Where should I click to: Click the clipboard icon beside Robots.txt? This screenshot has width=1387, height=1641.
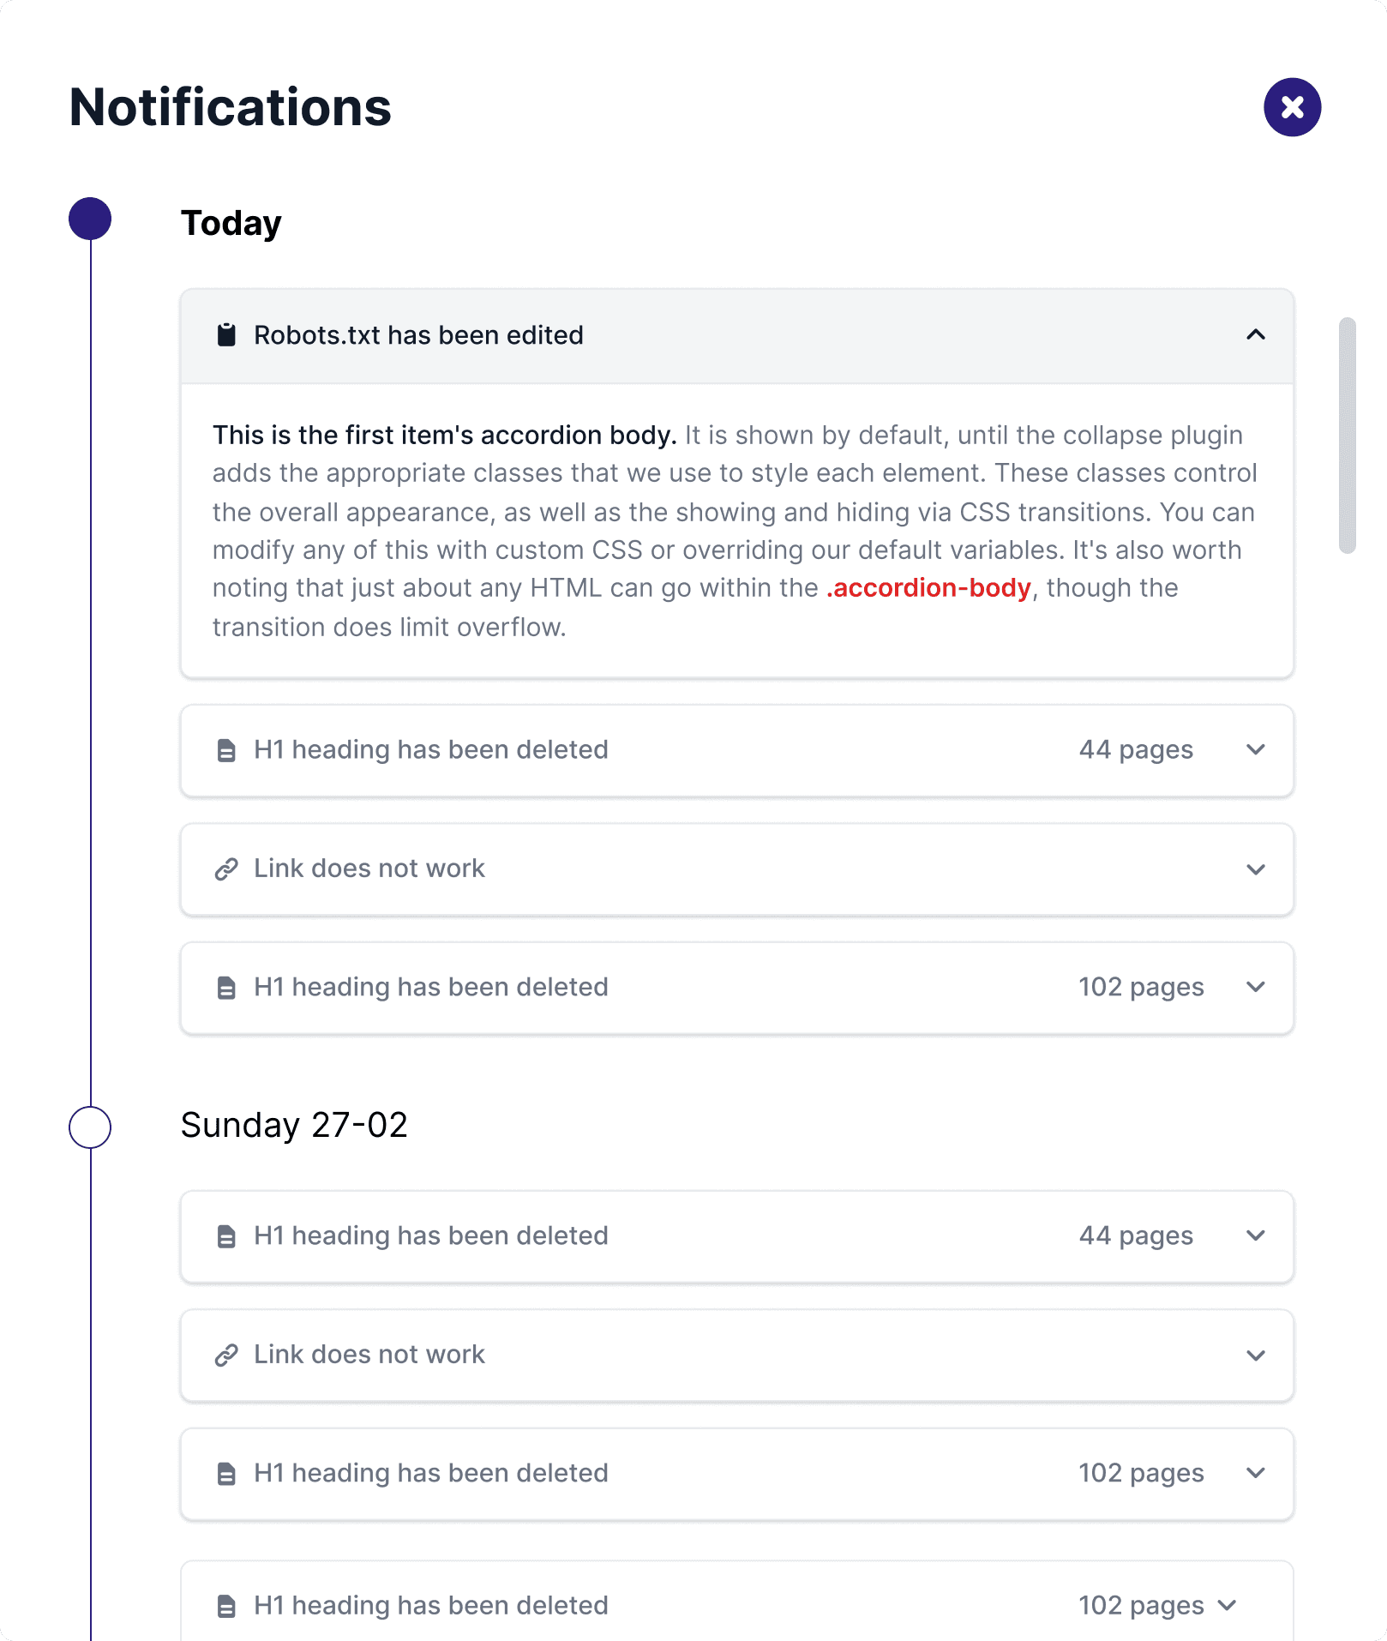coord(226,334)
